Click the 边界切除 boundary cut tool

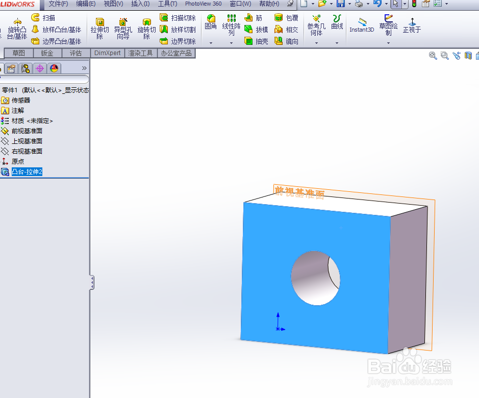click(x=178, y=41)
